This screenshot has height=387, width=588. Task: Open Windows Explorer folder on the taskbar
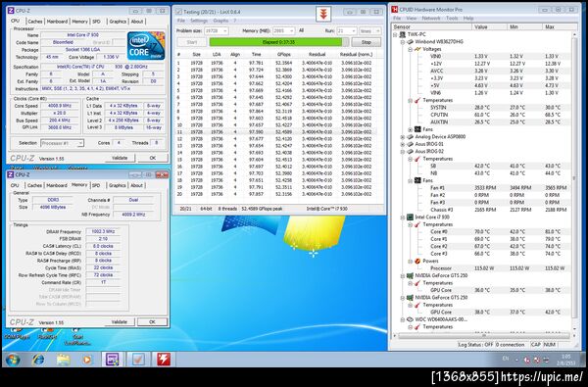63,360
